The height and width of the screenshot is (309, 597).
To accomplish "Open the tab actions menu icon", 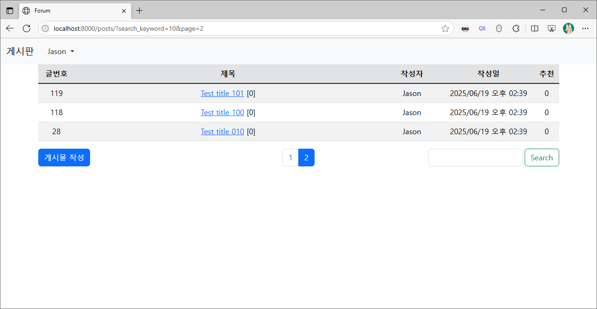I will click(x=10, y=11).
